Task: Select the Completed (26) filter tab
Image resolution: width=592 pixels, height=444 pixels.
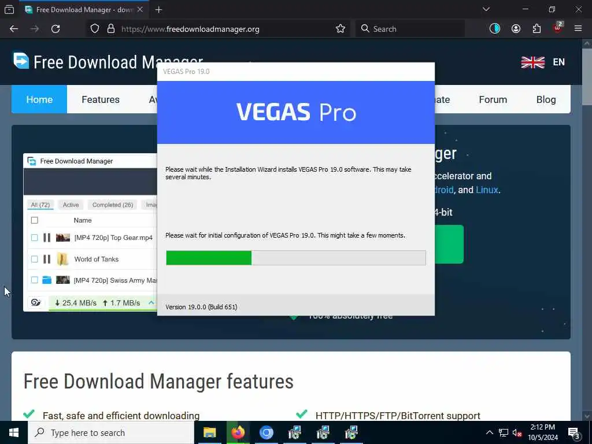Action: 113,205
